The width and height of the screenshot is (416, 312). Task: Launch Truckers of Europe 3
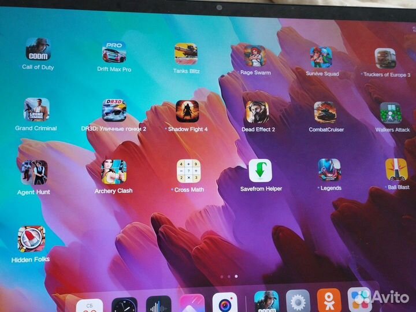click(385, 58)
